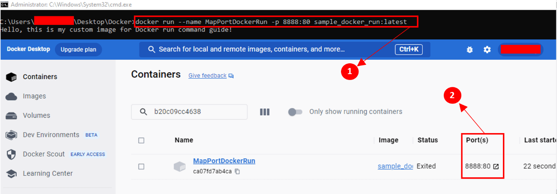Open the sample_docker_run image link

click(x=395, y=166)
